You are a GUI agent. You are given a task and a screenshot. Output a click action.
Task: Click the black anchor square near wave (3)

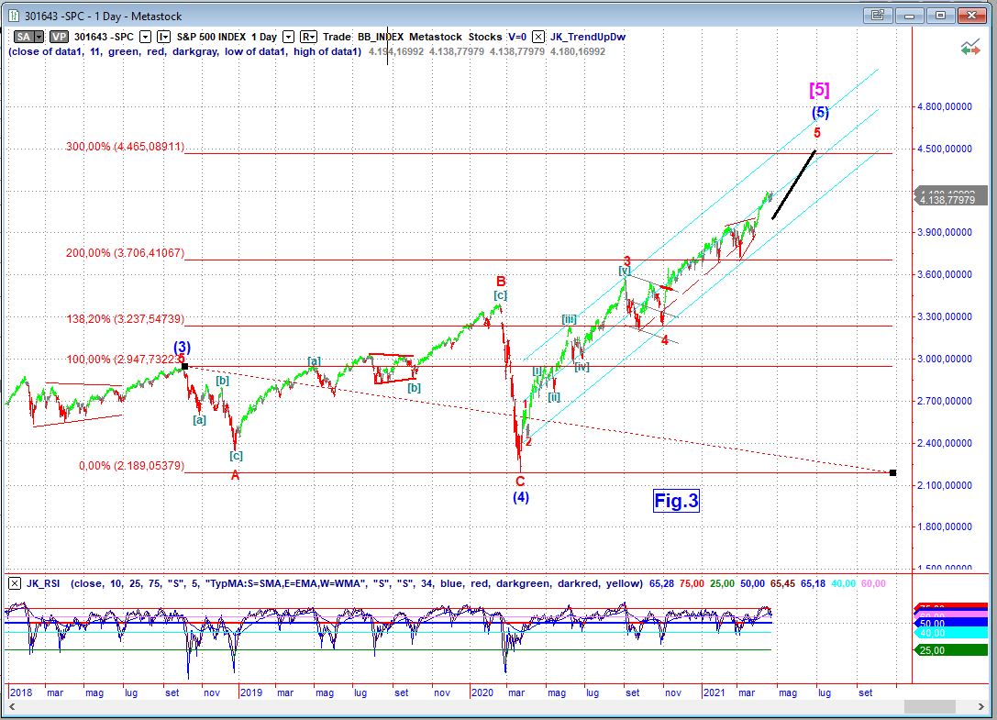(x=184, y=366)
